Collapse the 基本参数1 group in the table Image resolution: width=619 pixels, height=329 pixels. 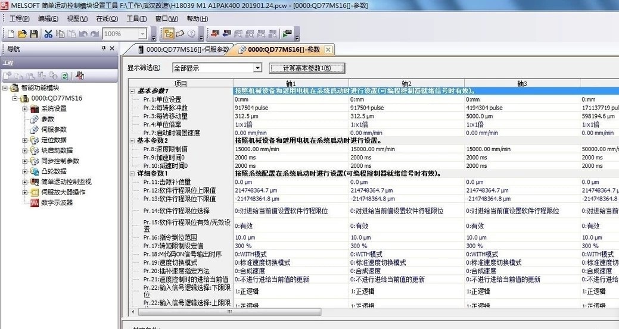tap(132, 91)
